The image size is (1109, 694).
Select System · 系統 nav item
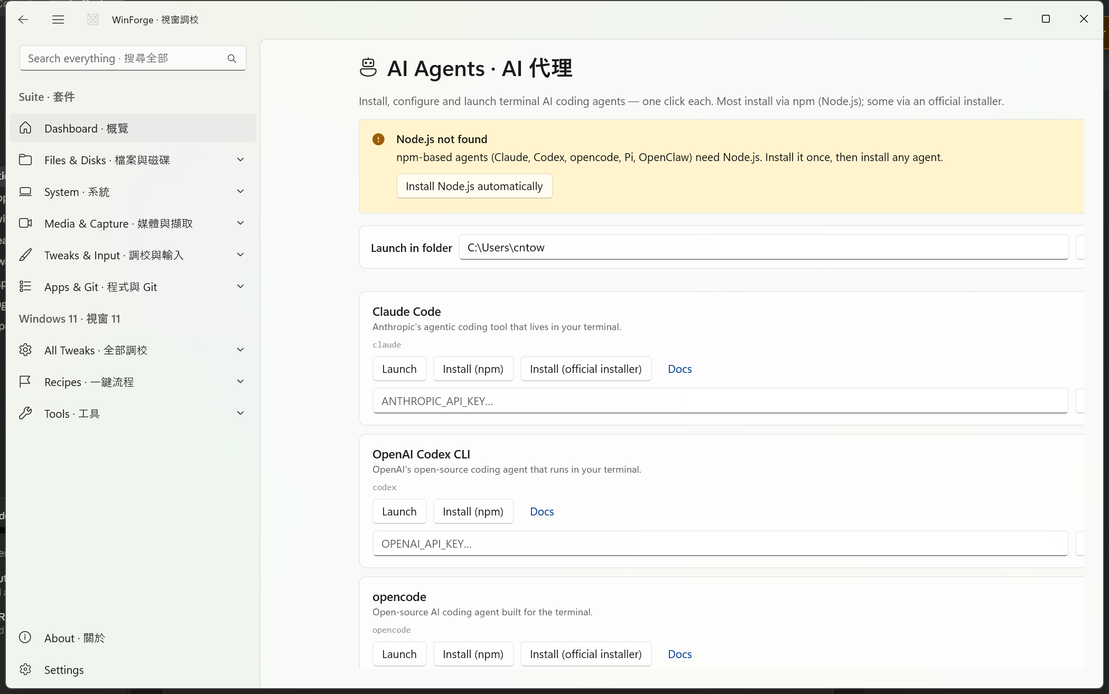[x=133, y=192]
